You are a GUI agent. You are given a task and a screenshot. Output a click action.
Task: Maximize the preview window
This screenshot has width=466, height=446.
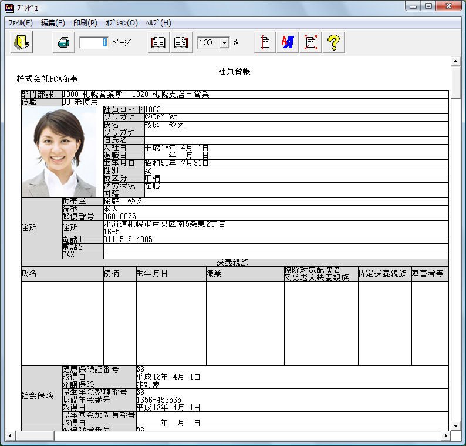(428, 6)
